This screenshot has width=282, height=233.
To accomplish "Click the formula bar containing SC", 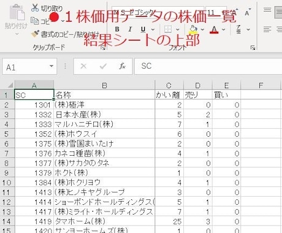I will [208, 66].
